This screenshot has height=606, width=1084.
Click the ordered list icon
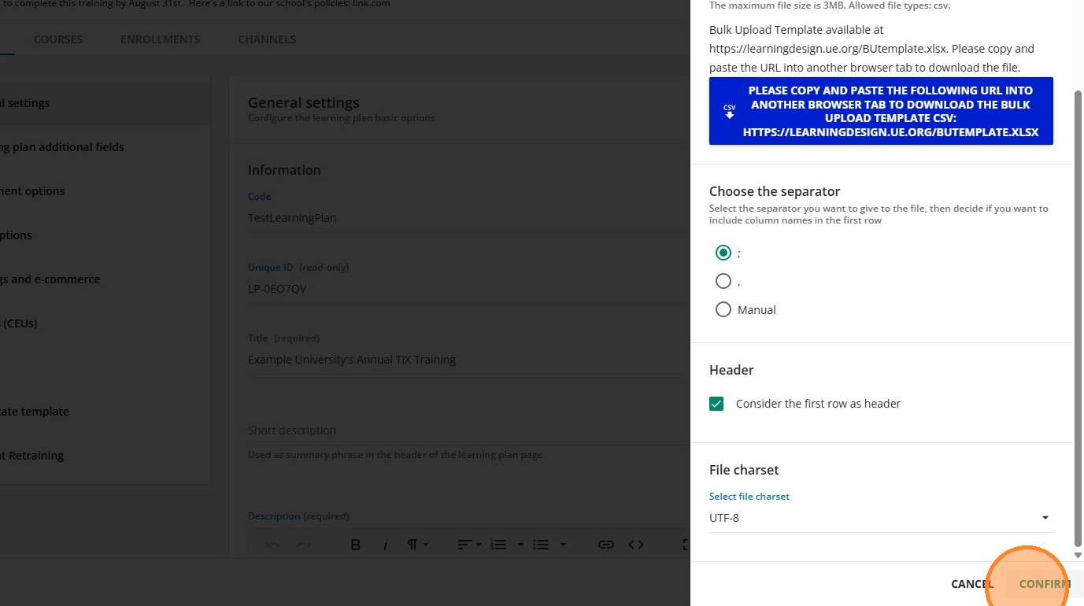[x=498, y=545]
